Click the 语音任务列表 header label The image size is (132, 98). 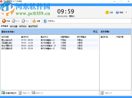tap(8, 32)
